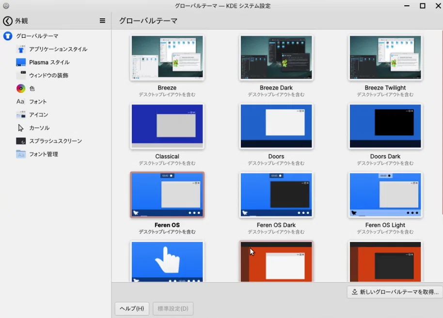This screenshot has height=318, width=443.
Task: Open the フォント Aa icon
Action: click(21, 102)
